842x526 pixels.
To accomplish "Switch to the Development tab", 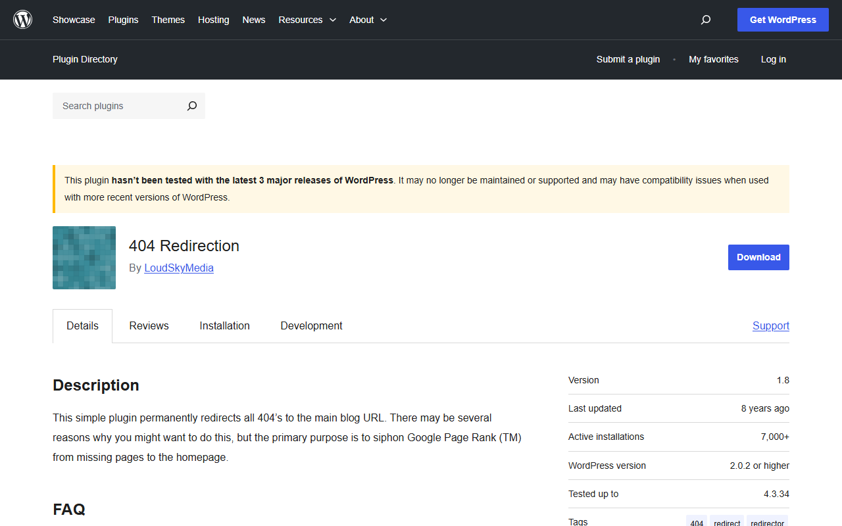I will pos(311,325).
